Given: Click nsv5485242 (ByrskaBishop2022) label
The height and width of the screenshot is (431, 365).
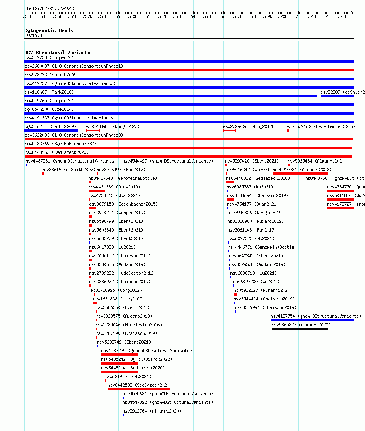Looking at the screenshot, I should [x=137, y=359].
